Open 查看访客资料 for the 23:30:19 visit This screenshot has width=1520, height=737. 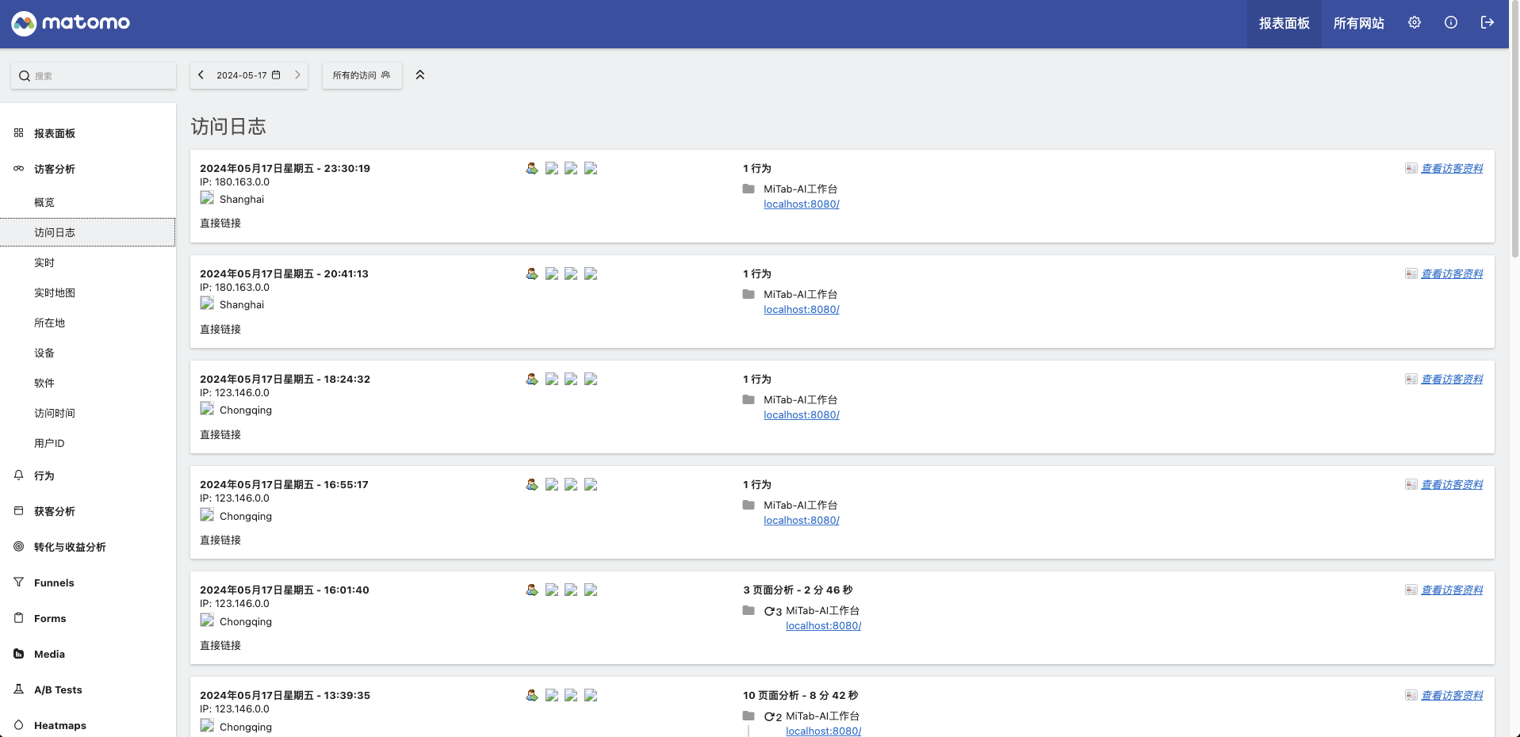1452,168
